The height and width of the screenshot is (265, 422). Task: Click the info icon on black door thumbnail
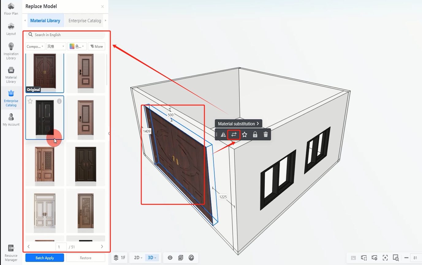click(x=59, y=101)
